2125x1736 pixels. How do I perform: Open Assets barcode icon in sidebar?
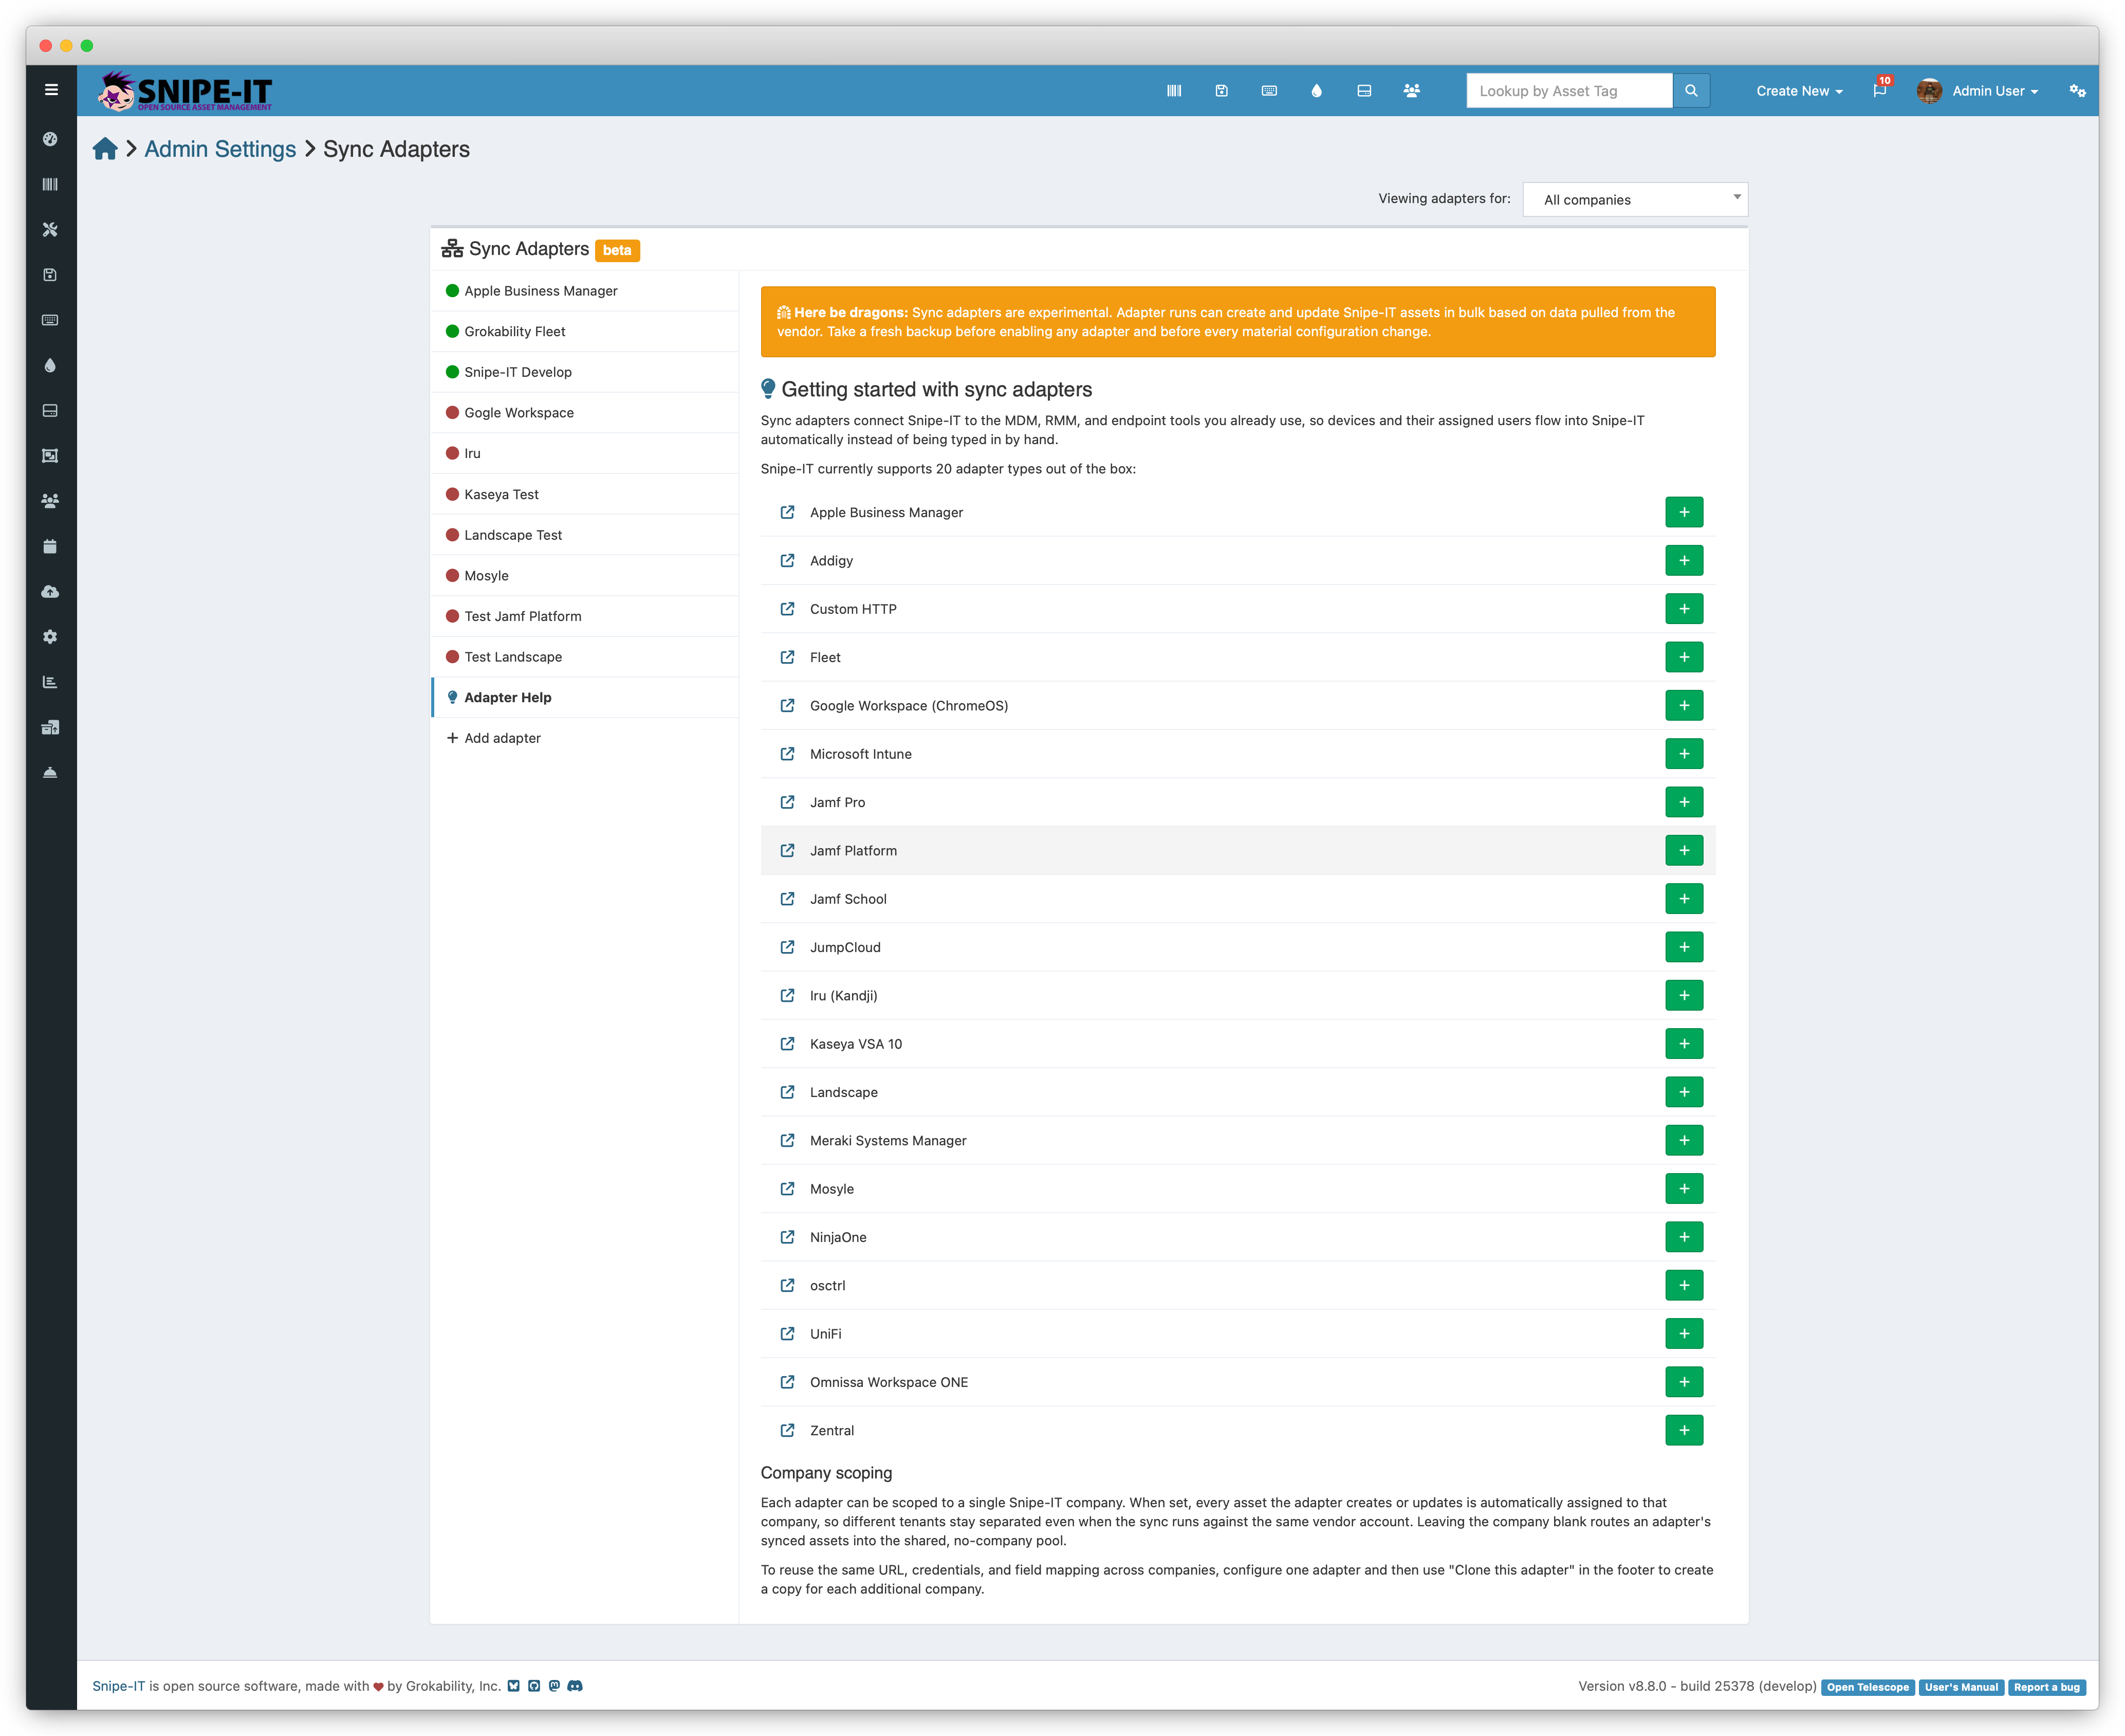pos(50,184)
